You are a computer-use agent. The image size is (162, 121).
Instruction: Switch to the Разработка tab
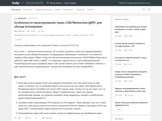click(28, 10)
